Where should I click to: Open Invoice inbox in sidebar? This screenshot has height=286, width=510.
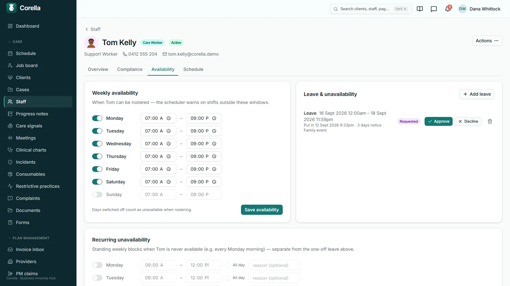(38, 249)
